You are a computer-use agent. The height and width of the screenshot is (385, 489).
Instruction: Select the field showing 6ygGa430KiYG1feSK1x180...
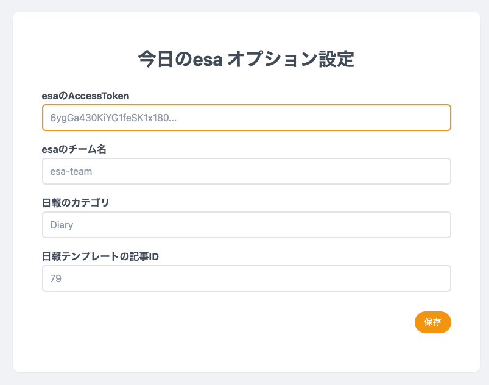coord(246,118)
